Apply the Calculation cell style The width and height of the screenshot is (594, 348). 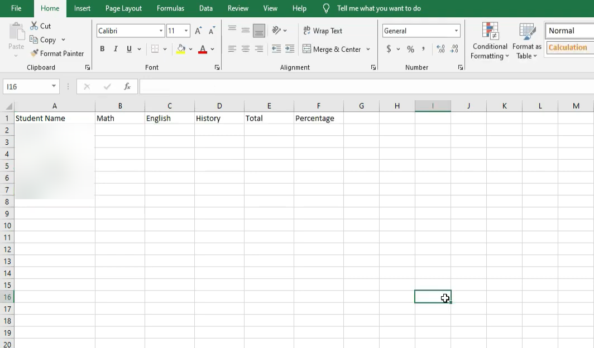[x=568, y=47]
